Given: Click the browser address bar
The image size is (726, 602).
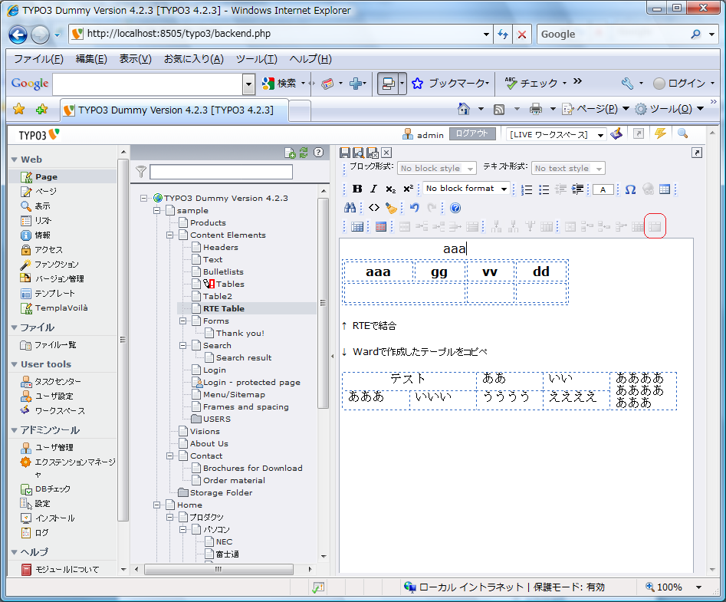Looking at the screenshot, I should point(282,34).
